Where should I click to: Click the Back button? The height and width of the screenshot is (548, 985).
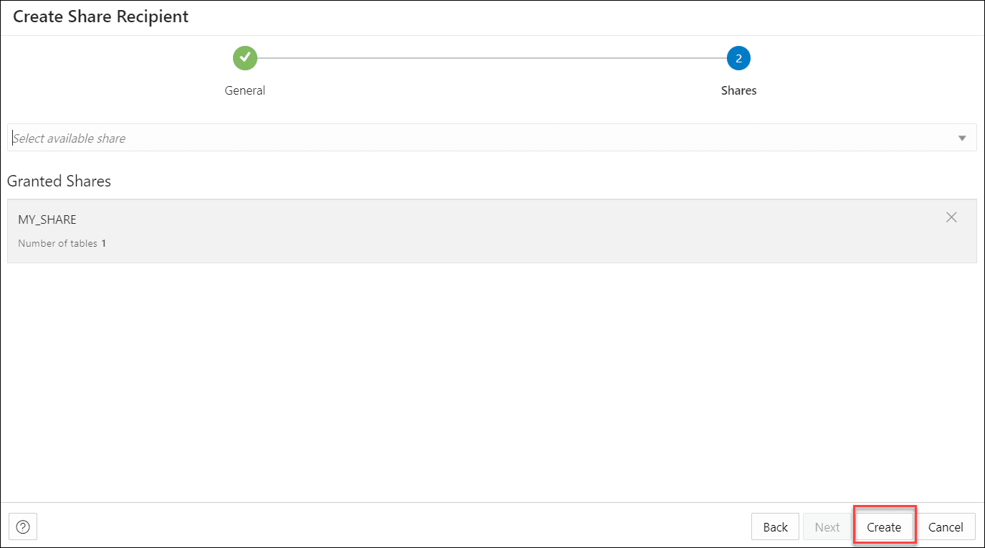tap(775, 526)
